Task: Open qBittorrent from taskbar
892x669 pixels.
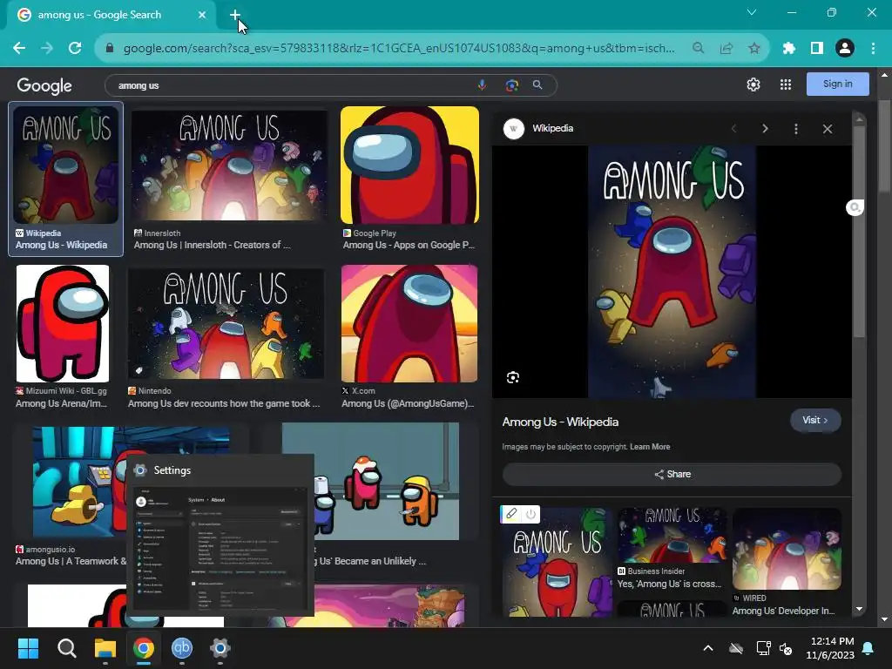Action: point(181,648)
